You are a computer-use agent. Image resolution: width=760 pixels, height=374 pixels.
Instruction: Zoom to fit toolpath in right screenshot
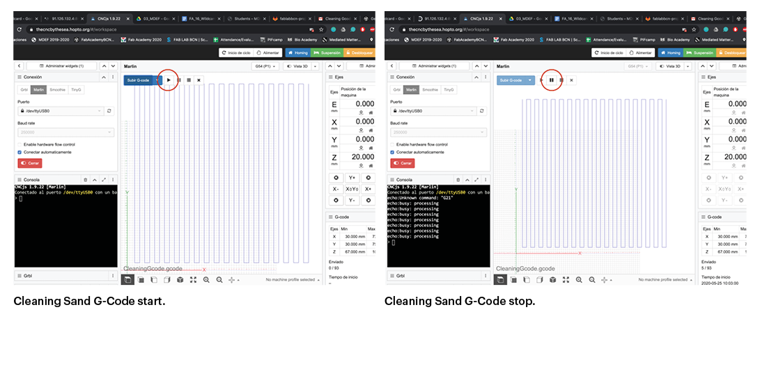[566, 279]
